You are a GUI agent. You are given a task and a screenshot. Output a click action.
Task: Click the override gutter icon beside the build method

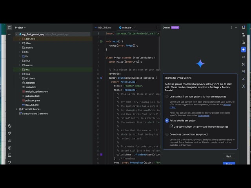[x=101, y=78]
